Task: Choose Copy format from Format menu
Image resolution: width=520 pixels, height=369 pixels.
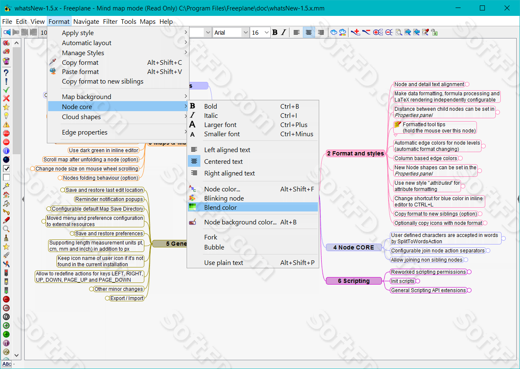Action: coord(118,62)
